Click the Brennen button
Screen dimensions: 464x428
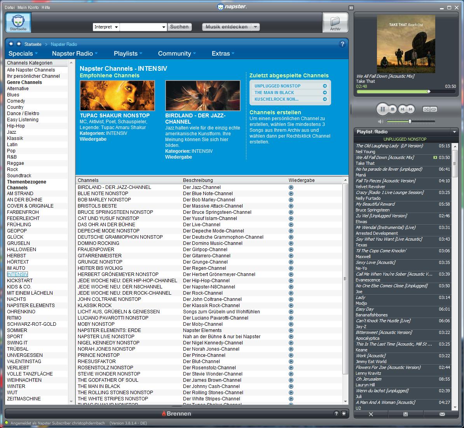pos(176,414)
